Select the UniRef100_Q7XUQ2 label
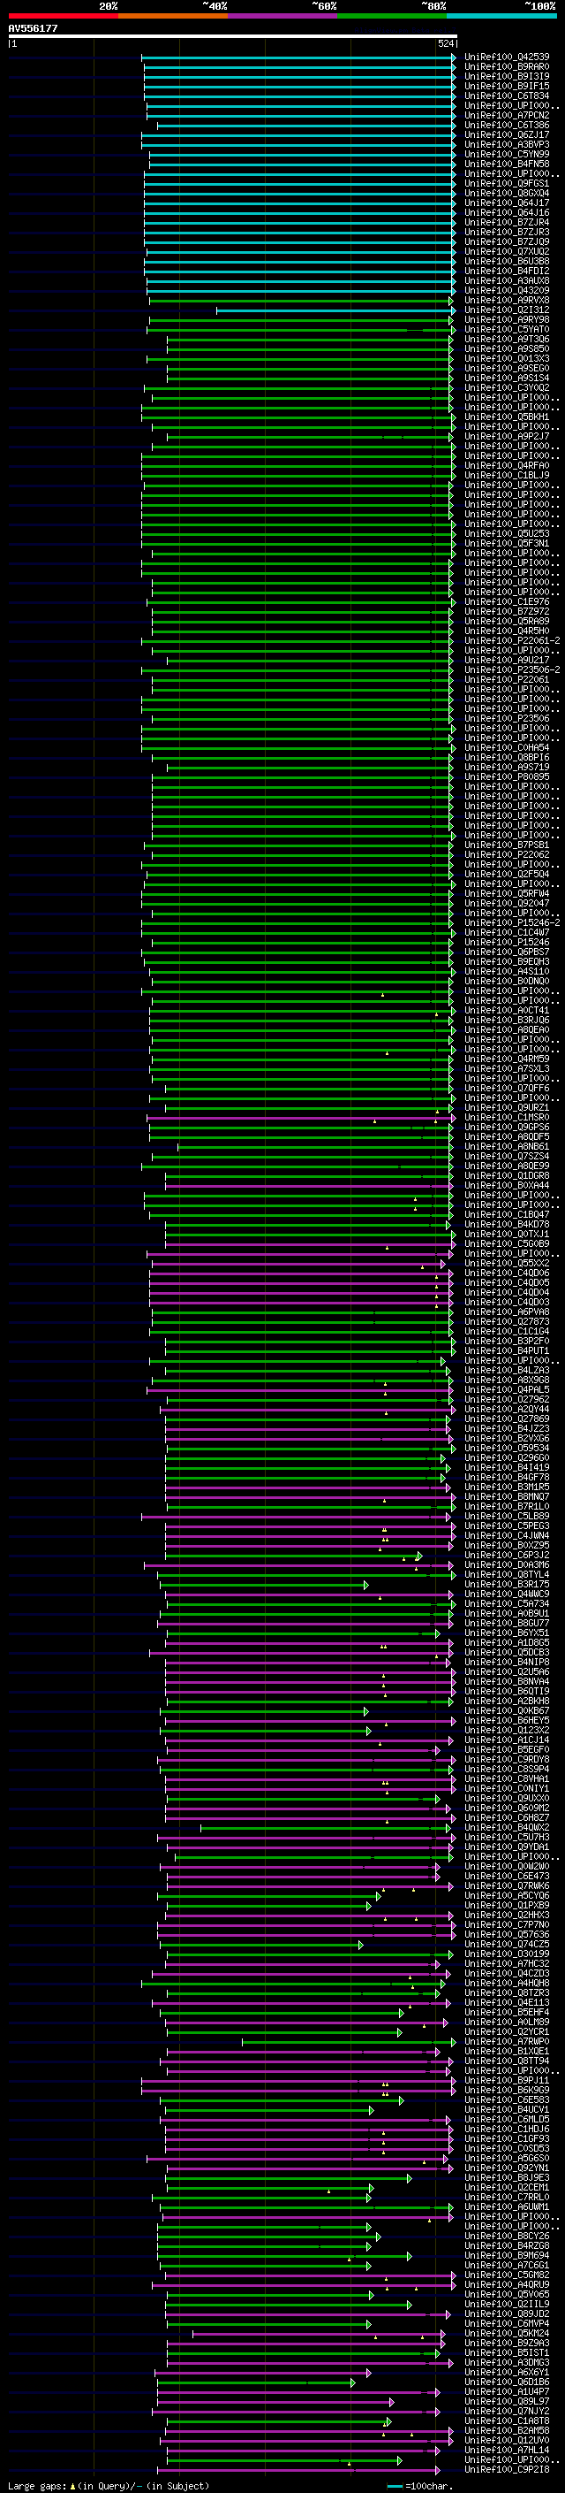The image size is (565, 2493). tap(507, 252)
